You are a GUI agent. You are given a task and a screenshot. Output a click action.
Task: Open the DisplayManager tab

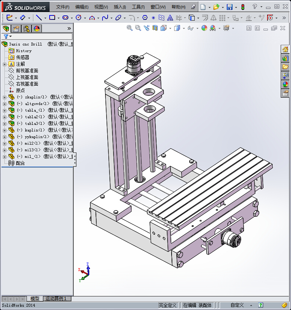tap(37, 29)
